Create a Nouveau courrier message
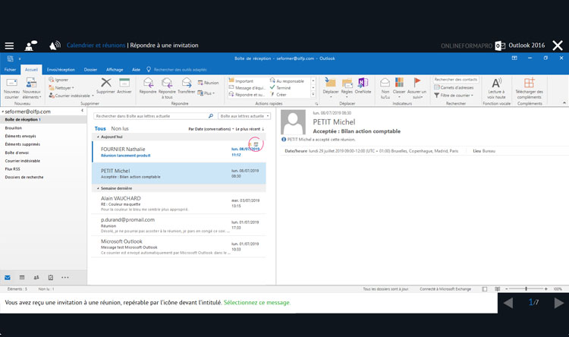This screenshot has width=569, height=337. pyautogui.click(x=11, y=88)
